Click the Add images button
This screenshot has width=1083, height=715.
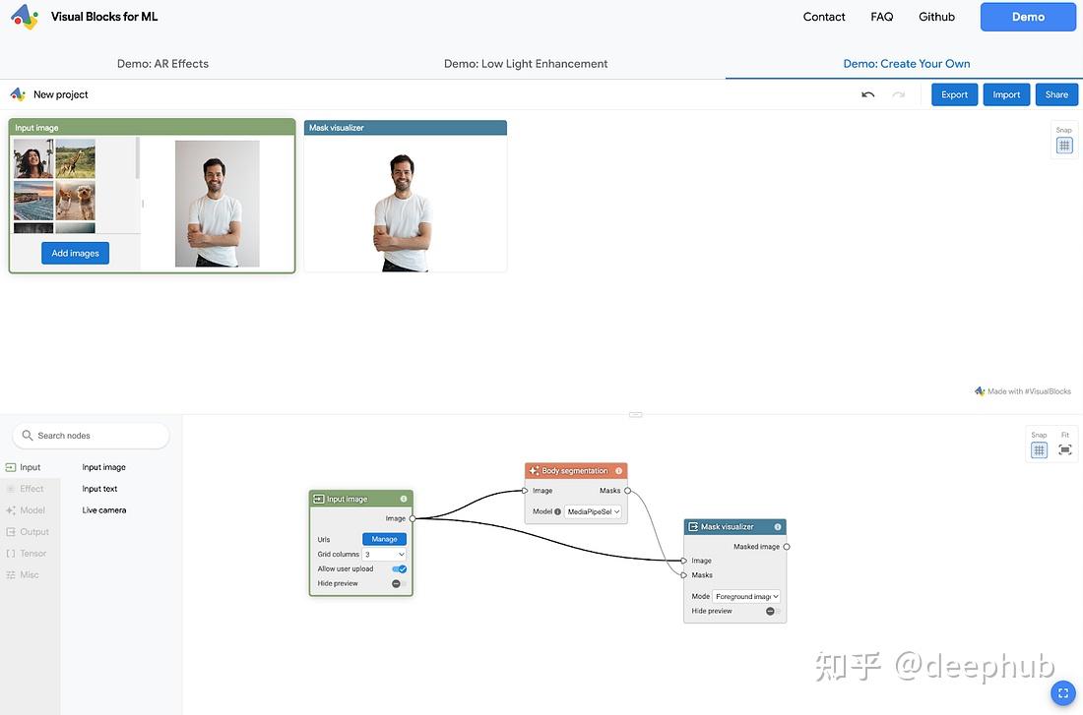[x=74, y=253]
